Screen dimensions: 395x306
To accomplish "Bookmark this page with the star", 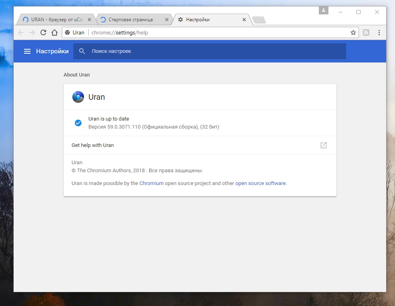I will 353,32.
